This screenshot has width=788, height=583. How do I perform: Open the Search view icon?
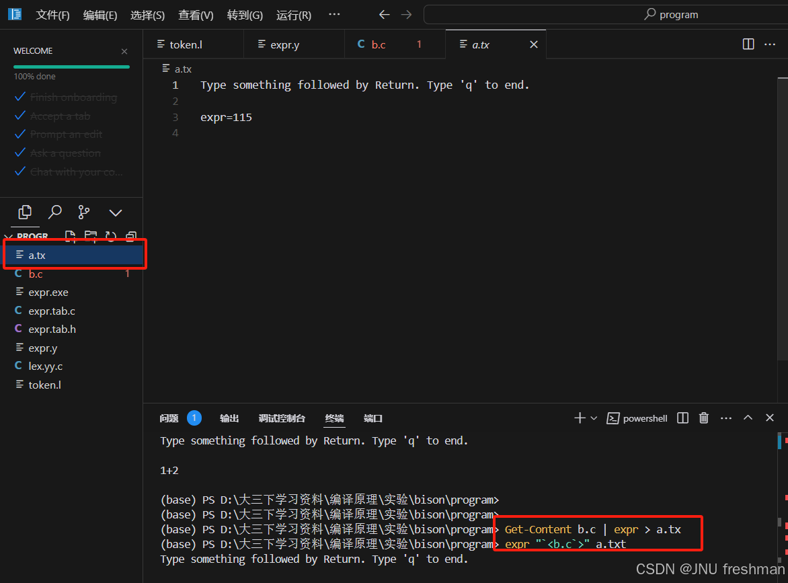54,212
